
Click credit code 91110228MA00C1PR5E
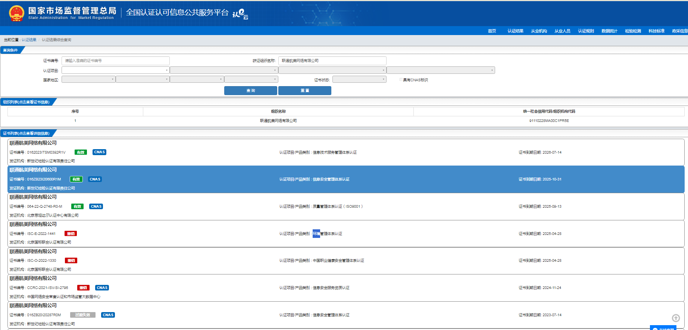549,121
